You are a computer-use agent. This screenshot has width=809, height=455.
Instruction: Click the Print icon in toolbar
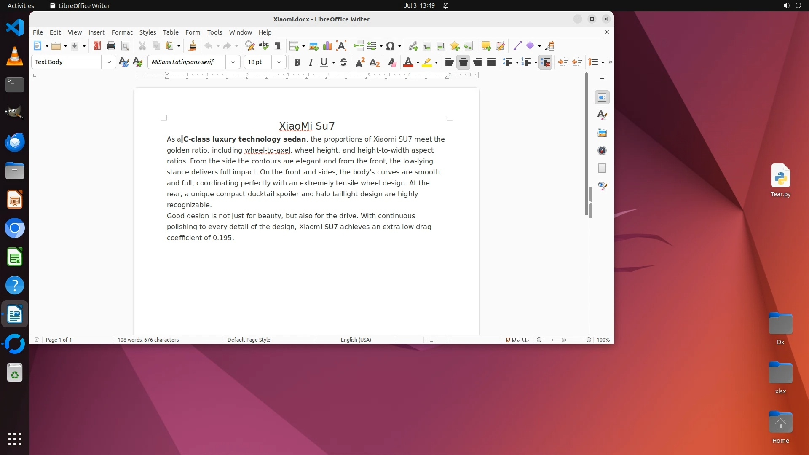pyautogui.click(x=111, y=46)
